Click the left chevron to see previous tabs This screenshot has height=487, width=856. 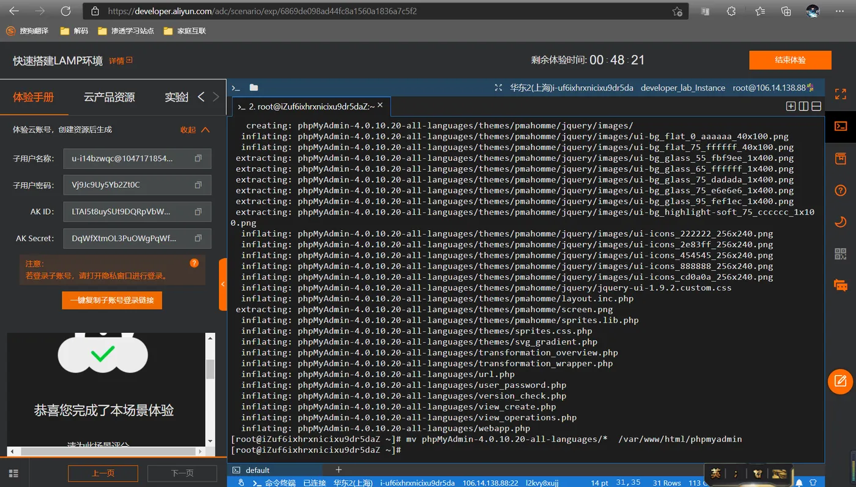point(201,97)
